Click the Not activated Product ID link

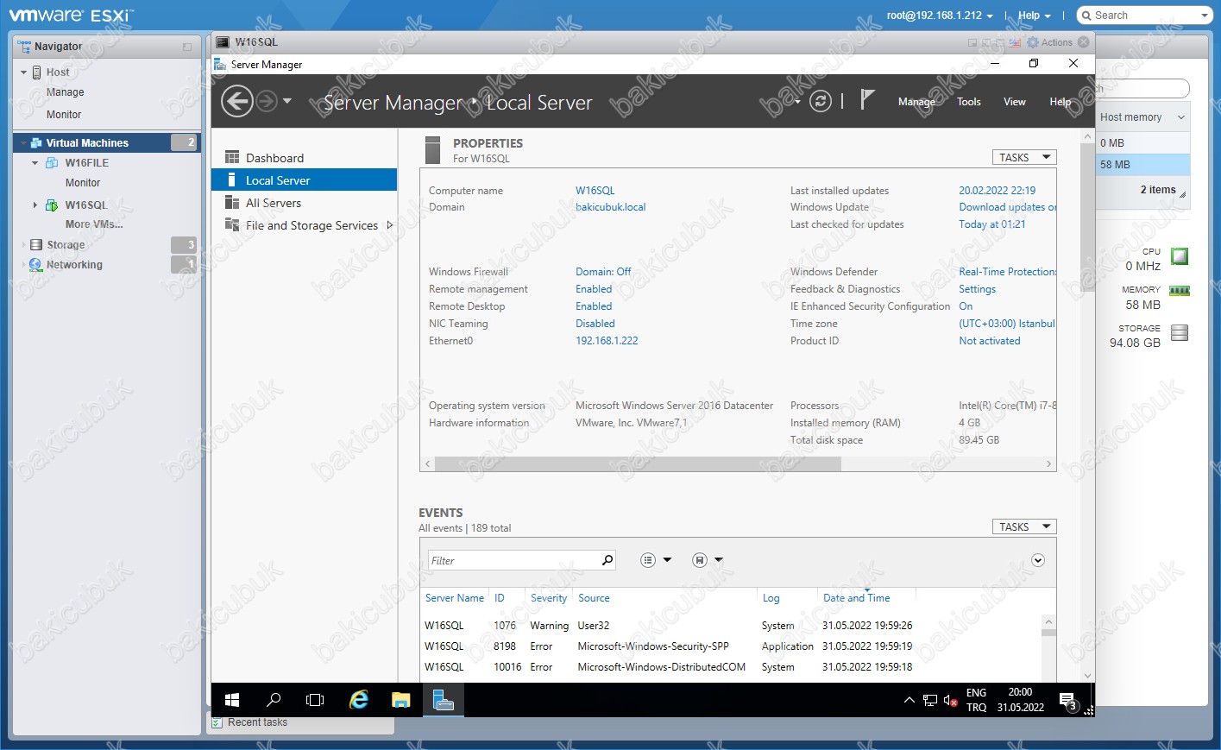tap(990, 341)
